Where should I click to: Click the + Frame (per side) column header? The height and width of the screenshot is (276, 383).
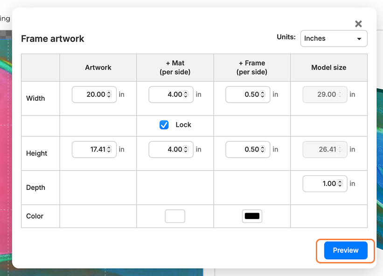pos(252,67)
